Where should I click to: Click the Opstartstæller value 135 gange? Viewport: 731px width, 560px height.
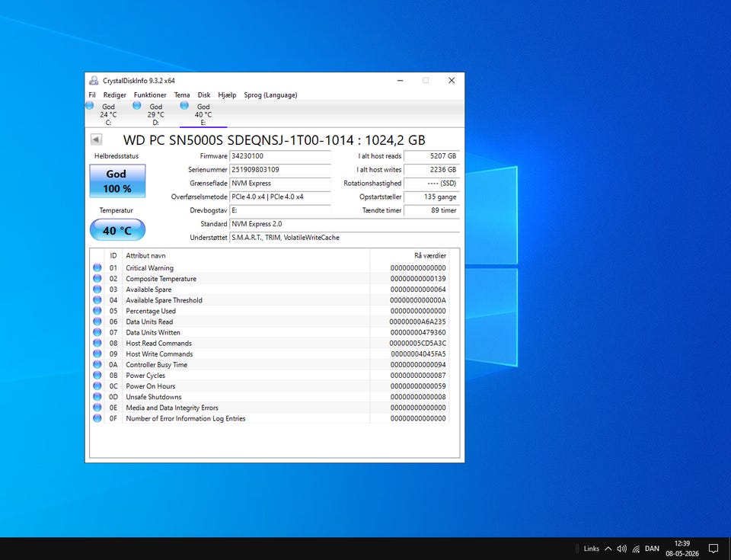[432, 197]
